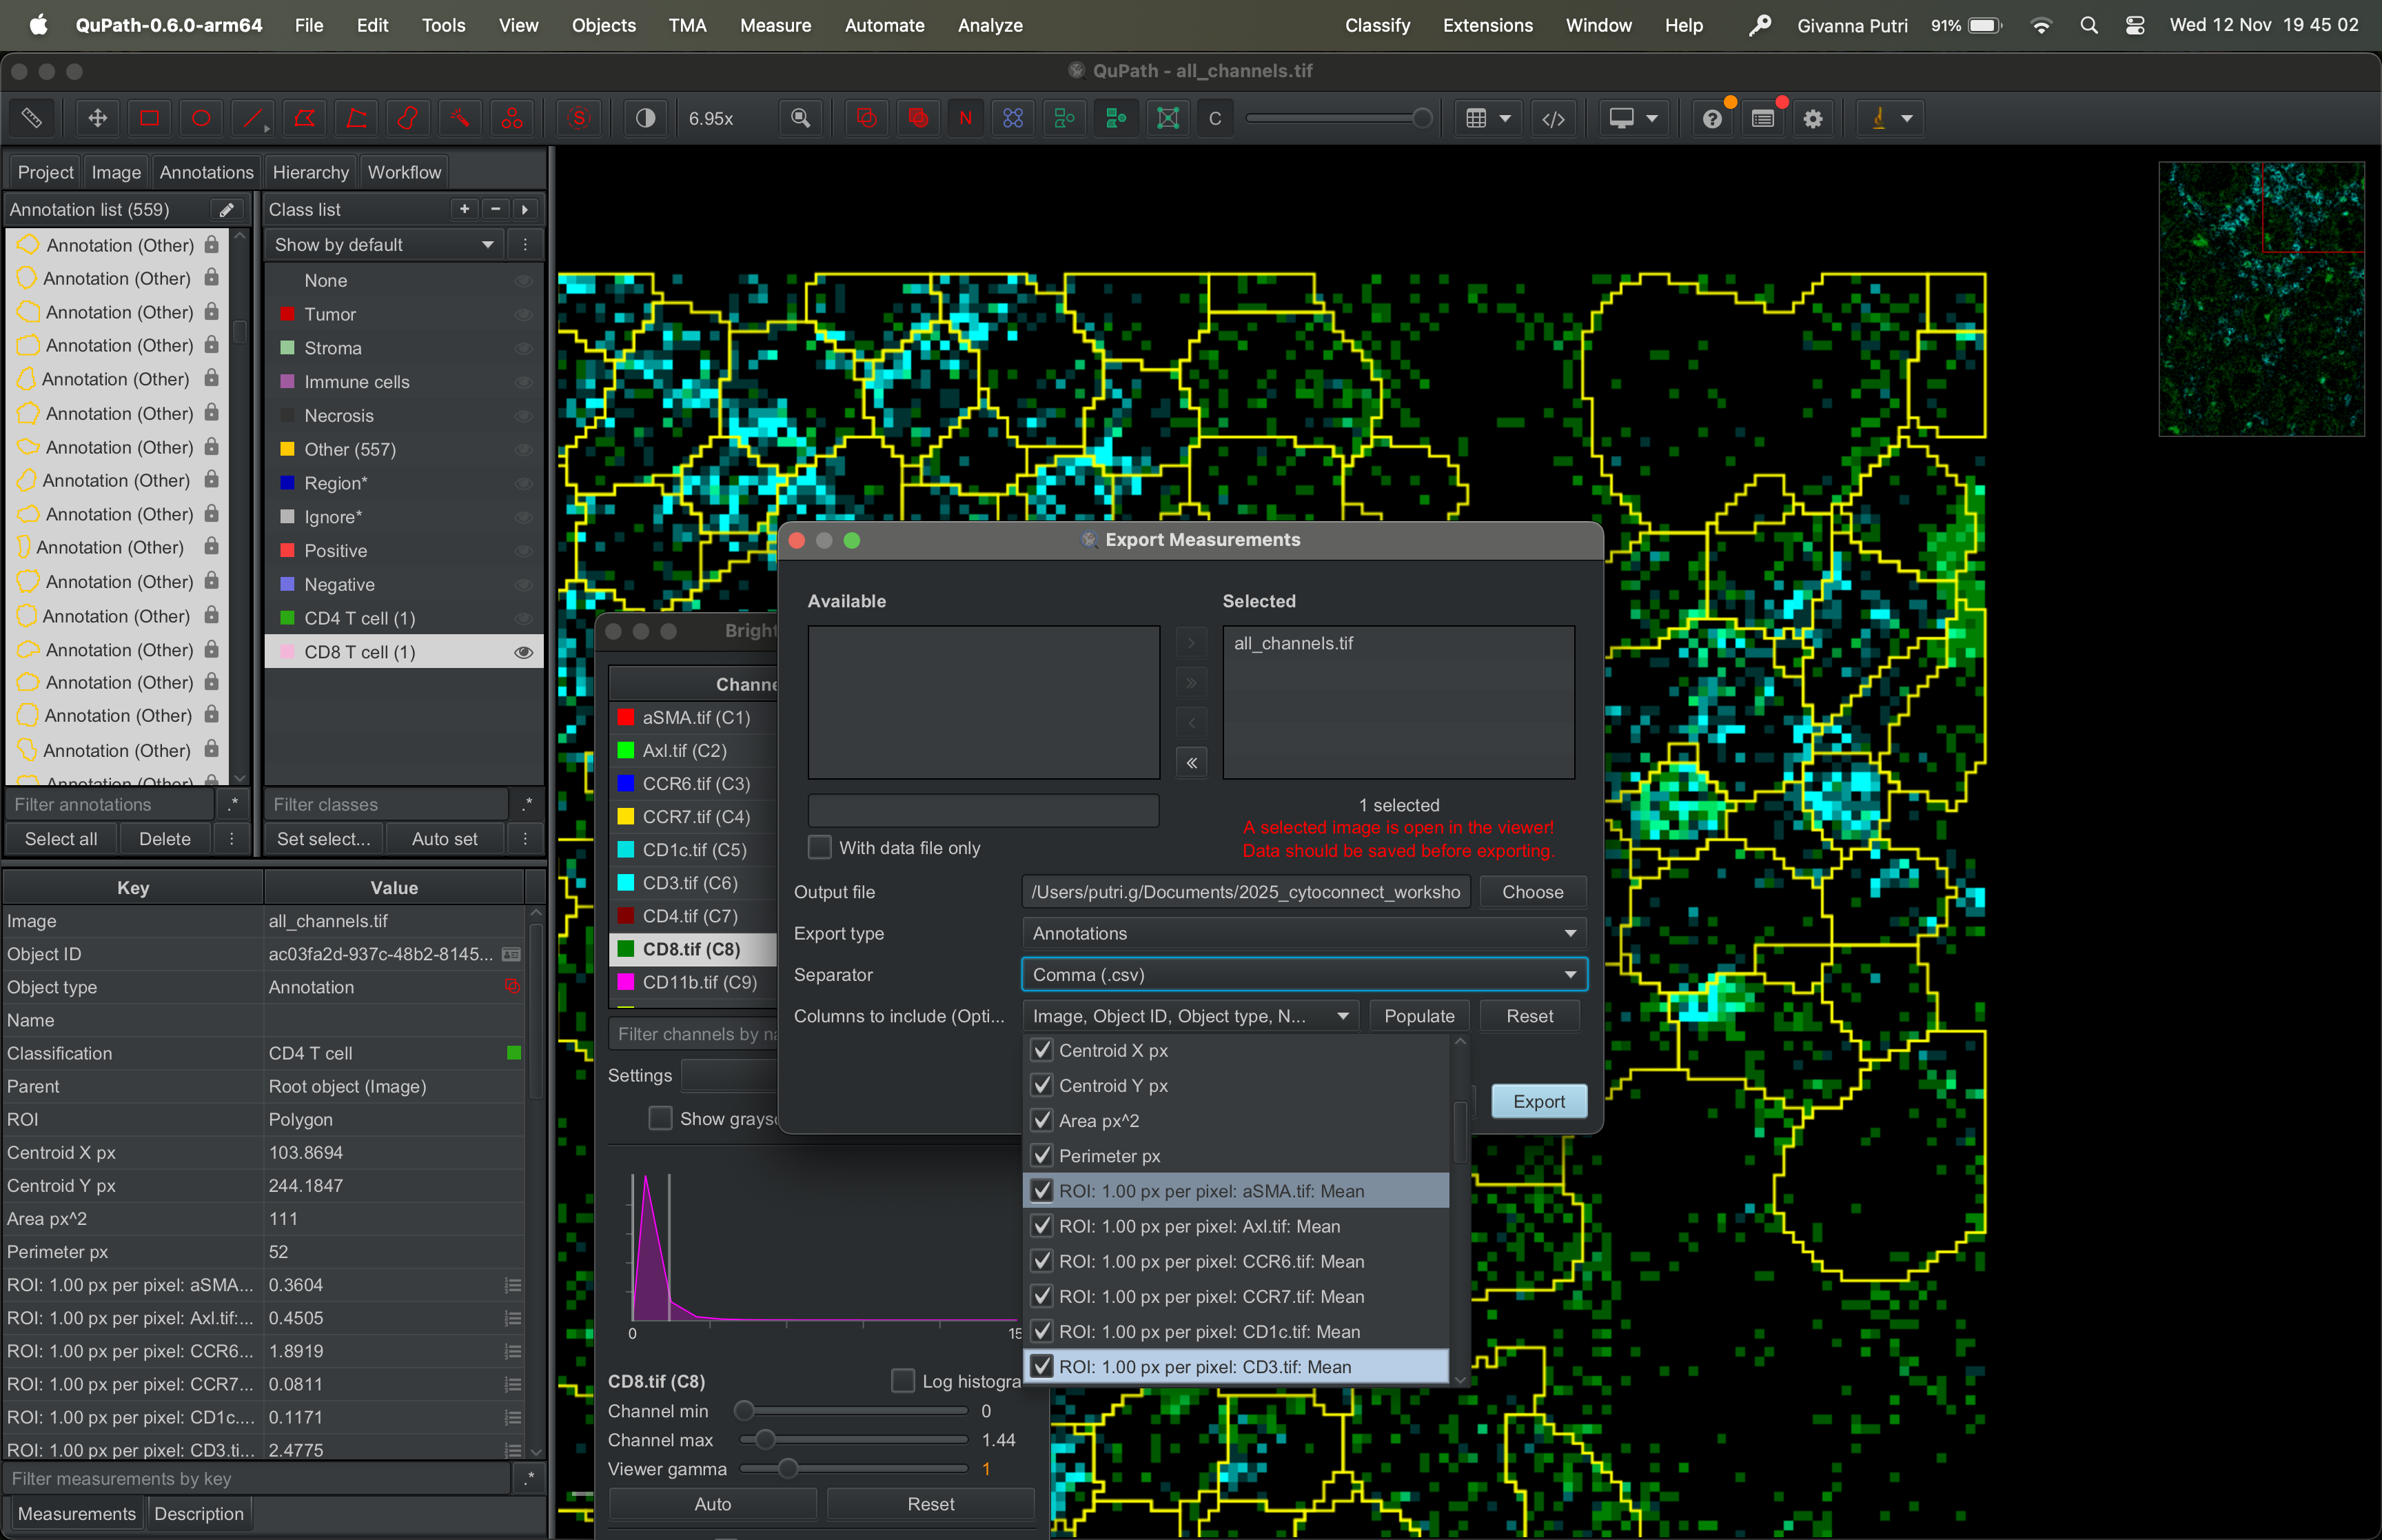Select the Move tool

97,118
